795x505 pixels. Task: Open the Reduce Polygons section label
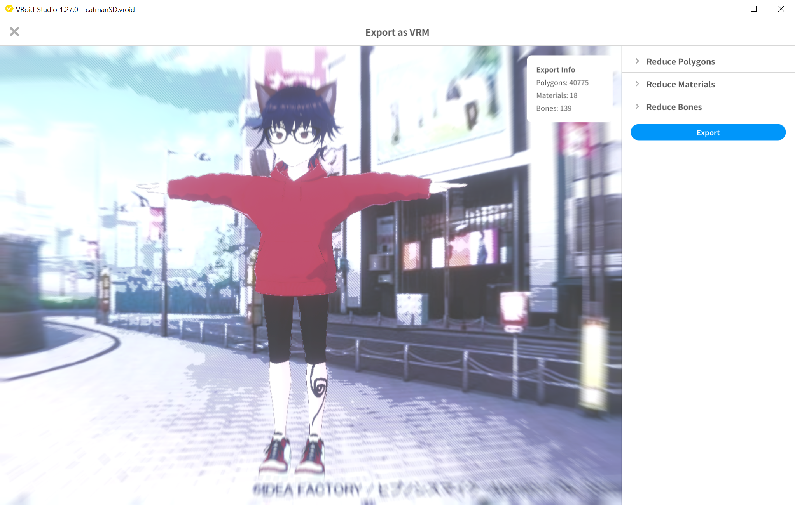[680, 62]
